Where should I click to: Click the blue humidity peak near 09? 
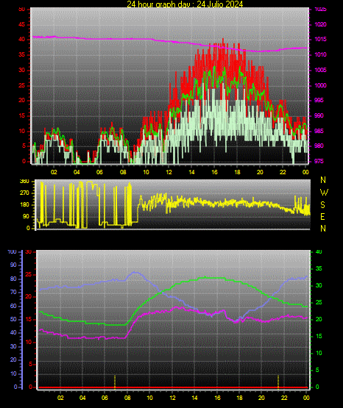[x=135, y=273]
